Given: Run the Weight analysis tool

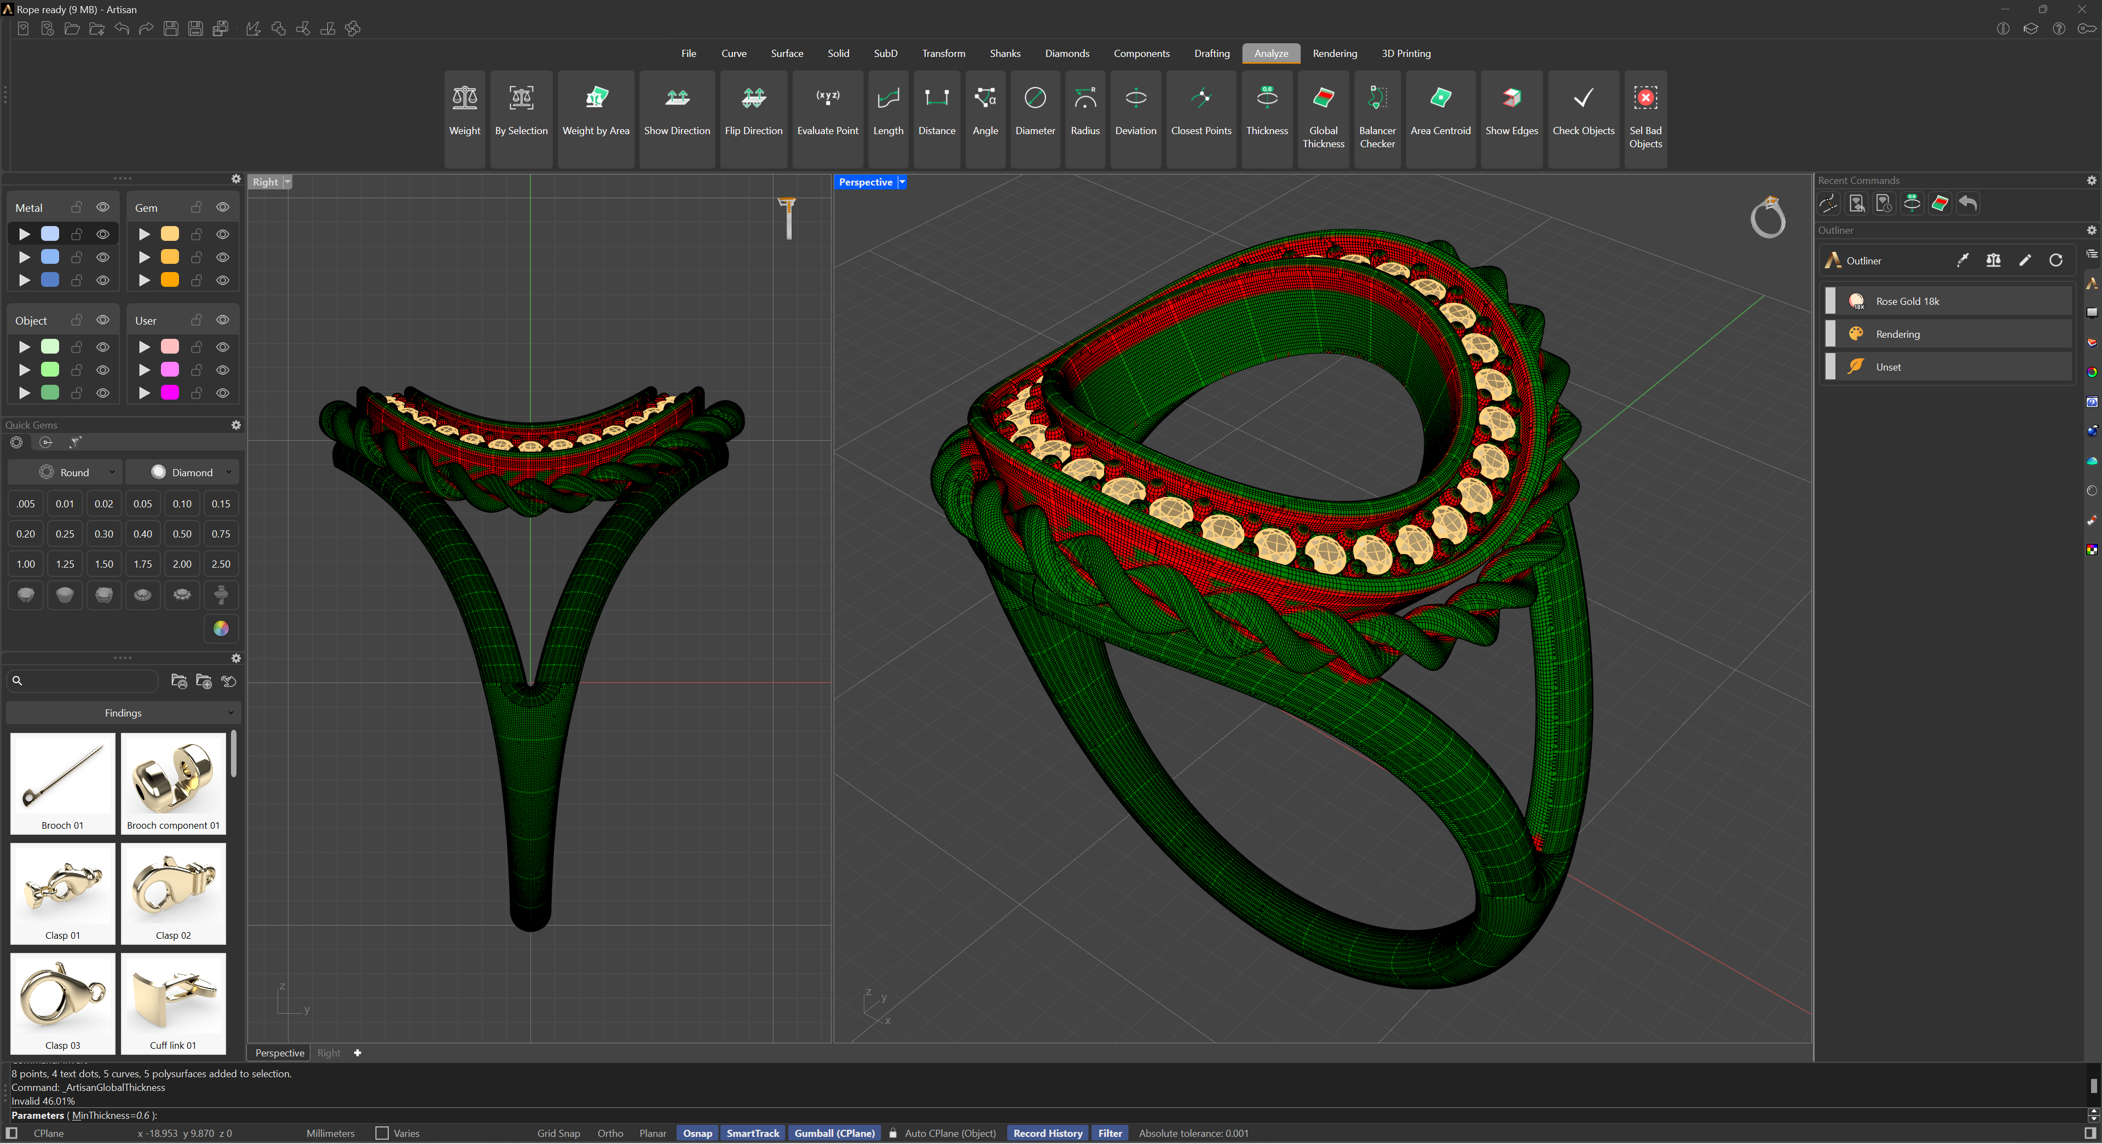Looking at the screenshot, I should point(464,119).
